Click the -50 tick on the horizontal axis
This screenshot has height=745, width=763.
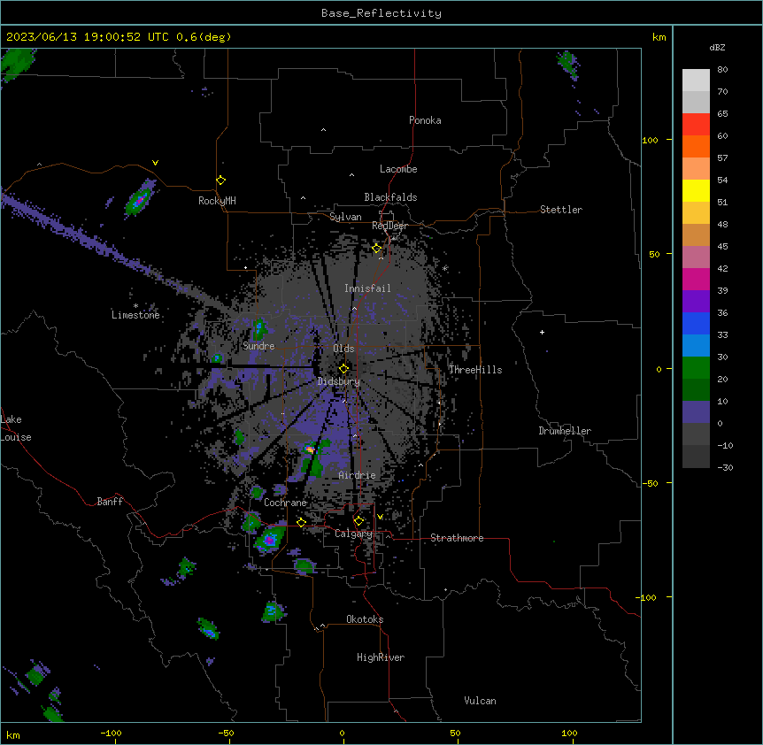click(226, 733)
